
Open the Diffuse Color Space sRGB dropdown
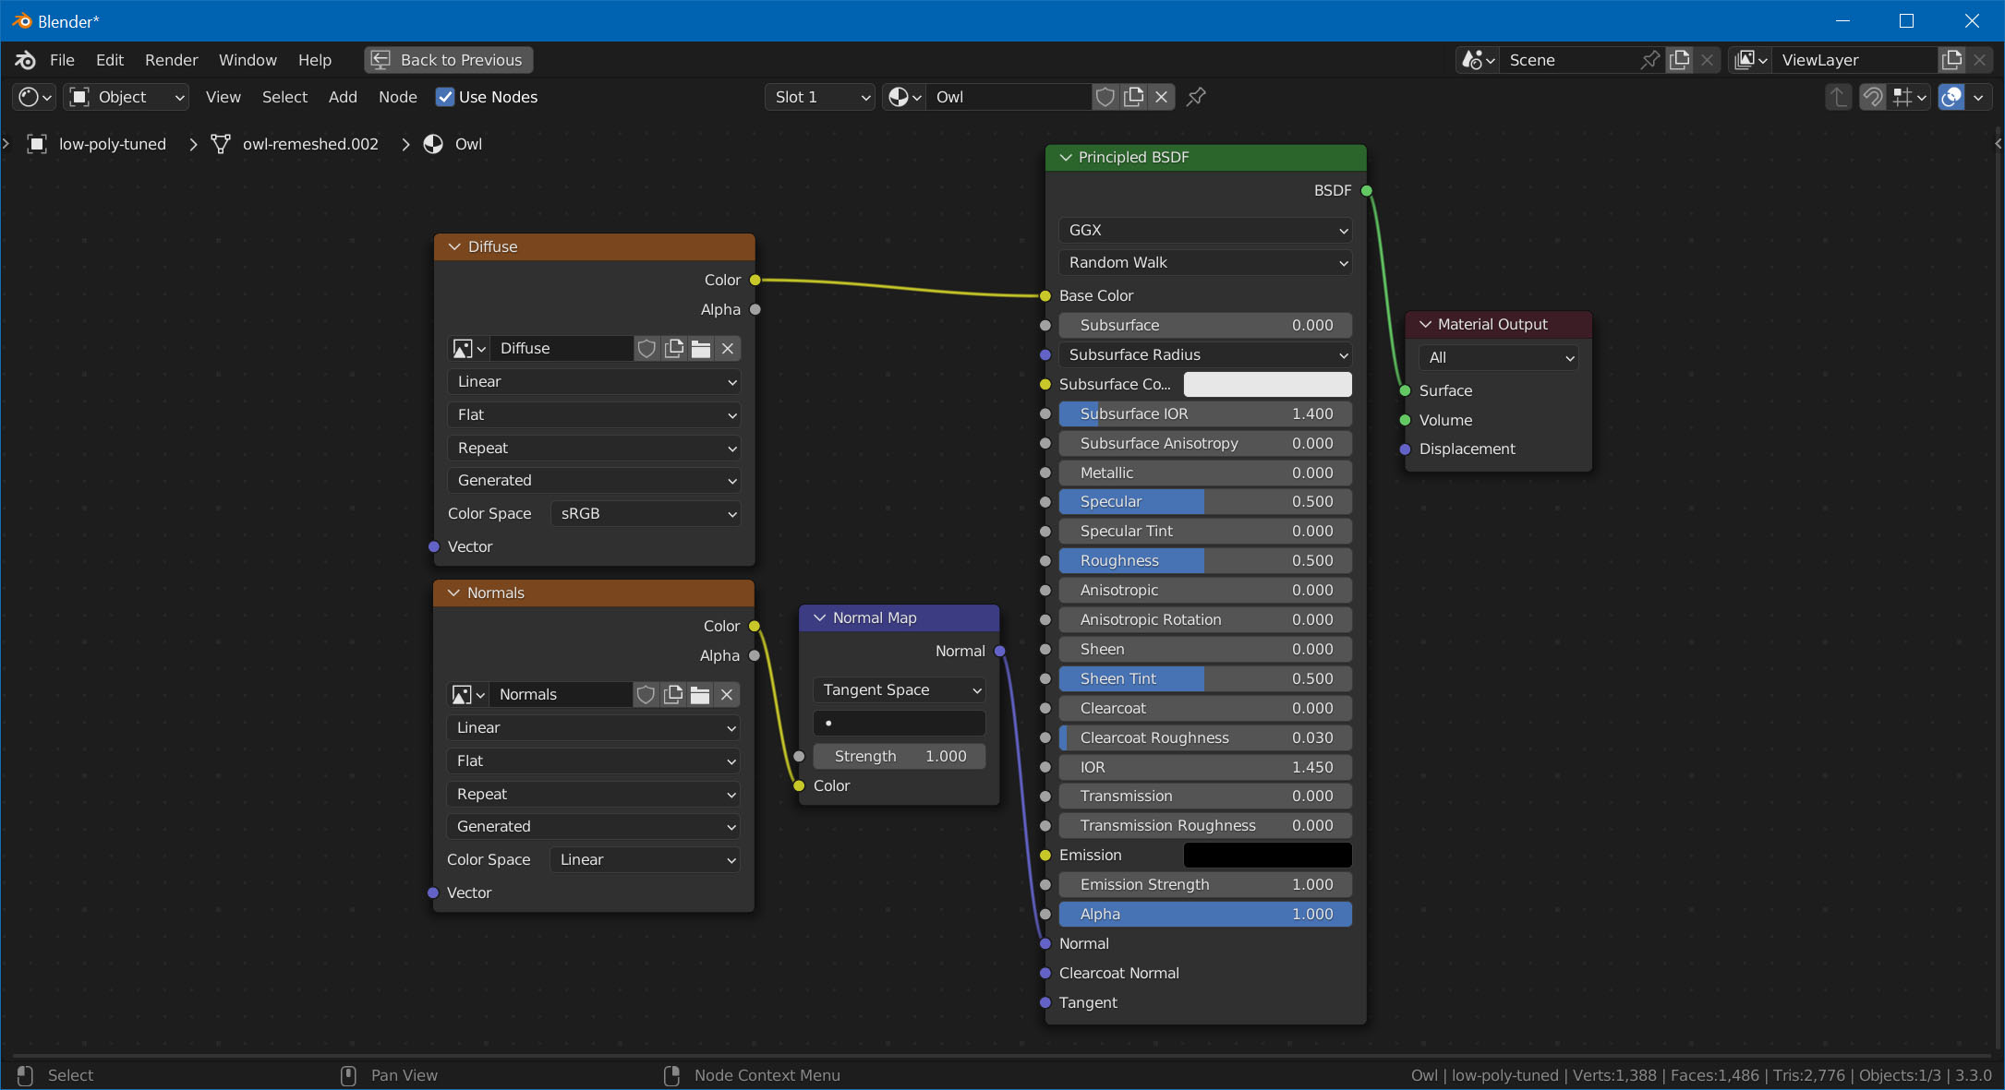coord(646,513)
